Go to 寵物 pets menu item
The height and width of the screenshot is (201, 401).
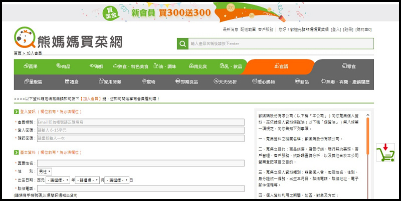[148, 82]
